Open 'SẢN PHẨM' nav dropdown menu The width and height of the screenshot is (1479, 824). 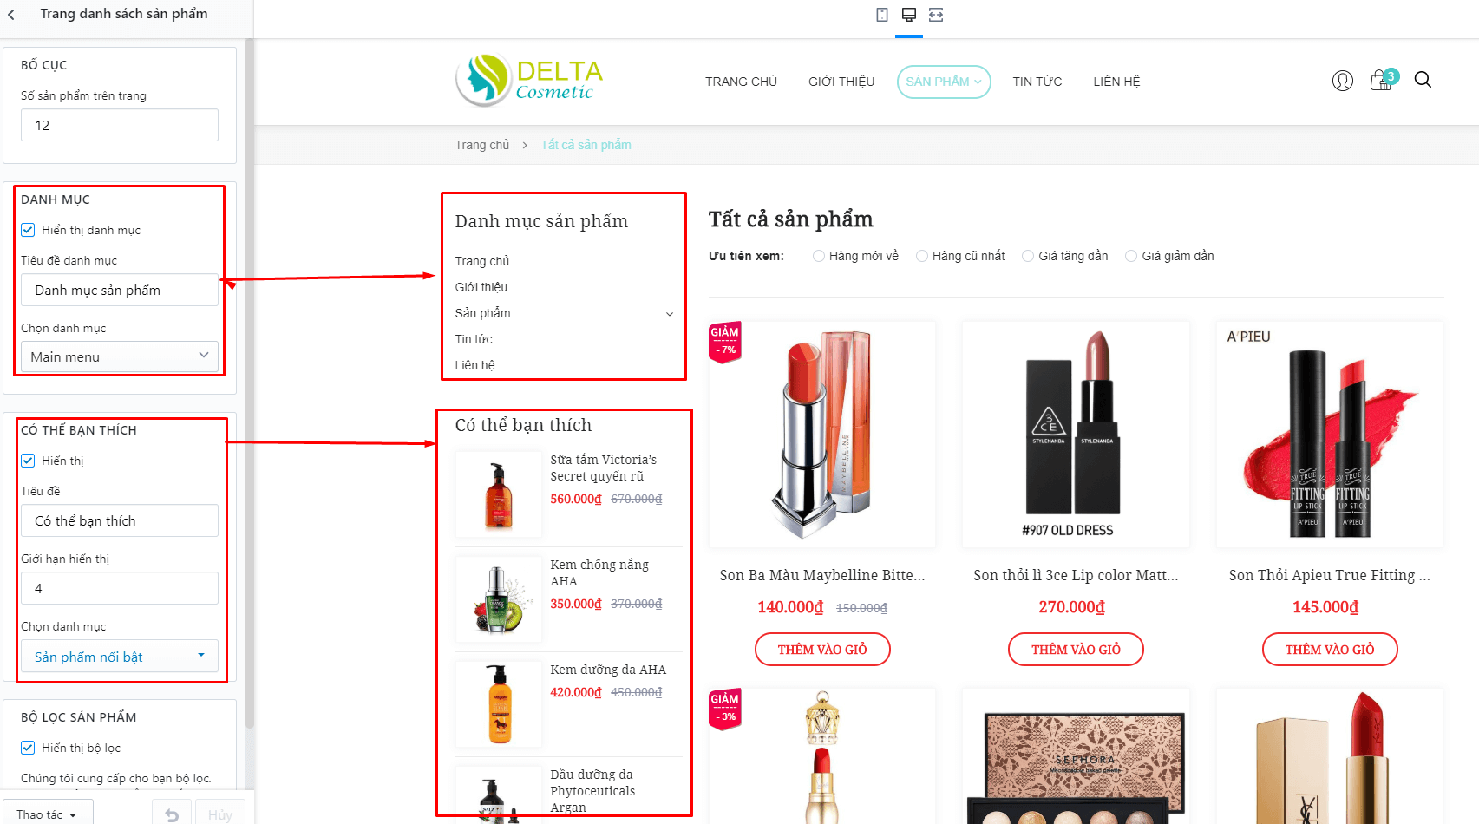click(x=944, y=82)
